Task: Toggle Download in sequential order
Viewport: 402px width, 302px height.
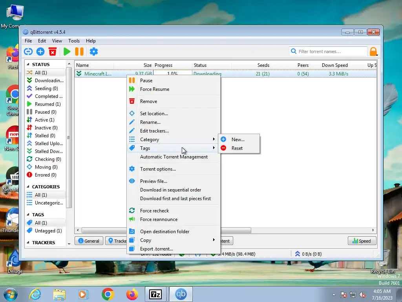Action: (x=174, y=190)
